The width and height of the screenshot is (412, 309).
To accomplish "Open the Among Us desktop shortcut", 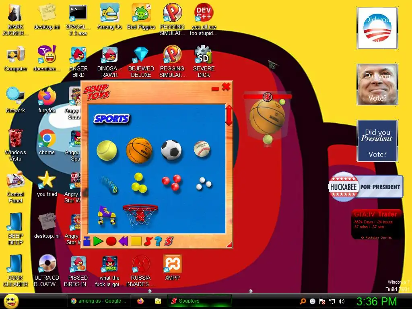I will [109, 16].
